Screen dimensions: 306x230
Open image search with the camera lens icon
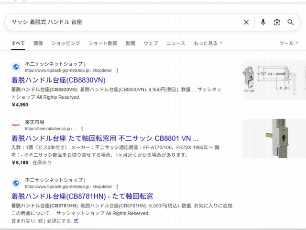click(277, 23)
